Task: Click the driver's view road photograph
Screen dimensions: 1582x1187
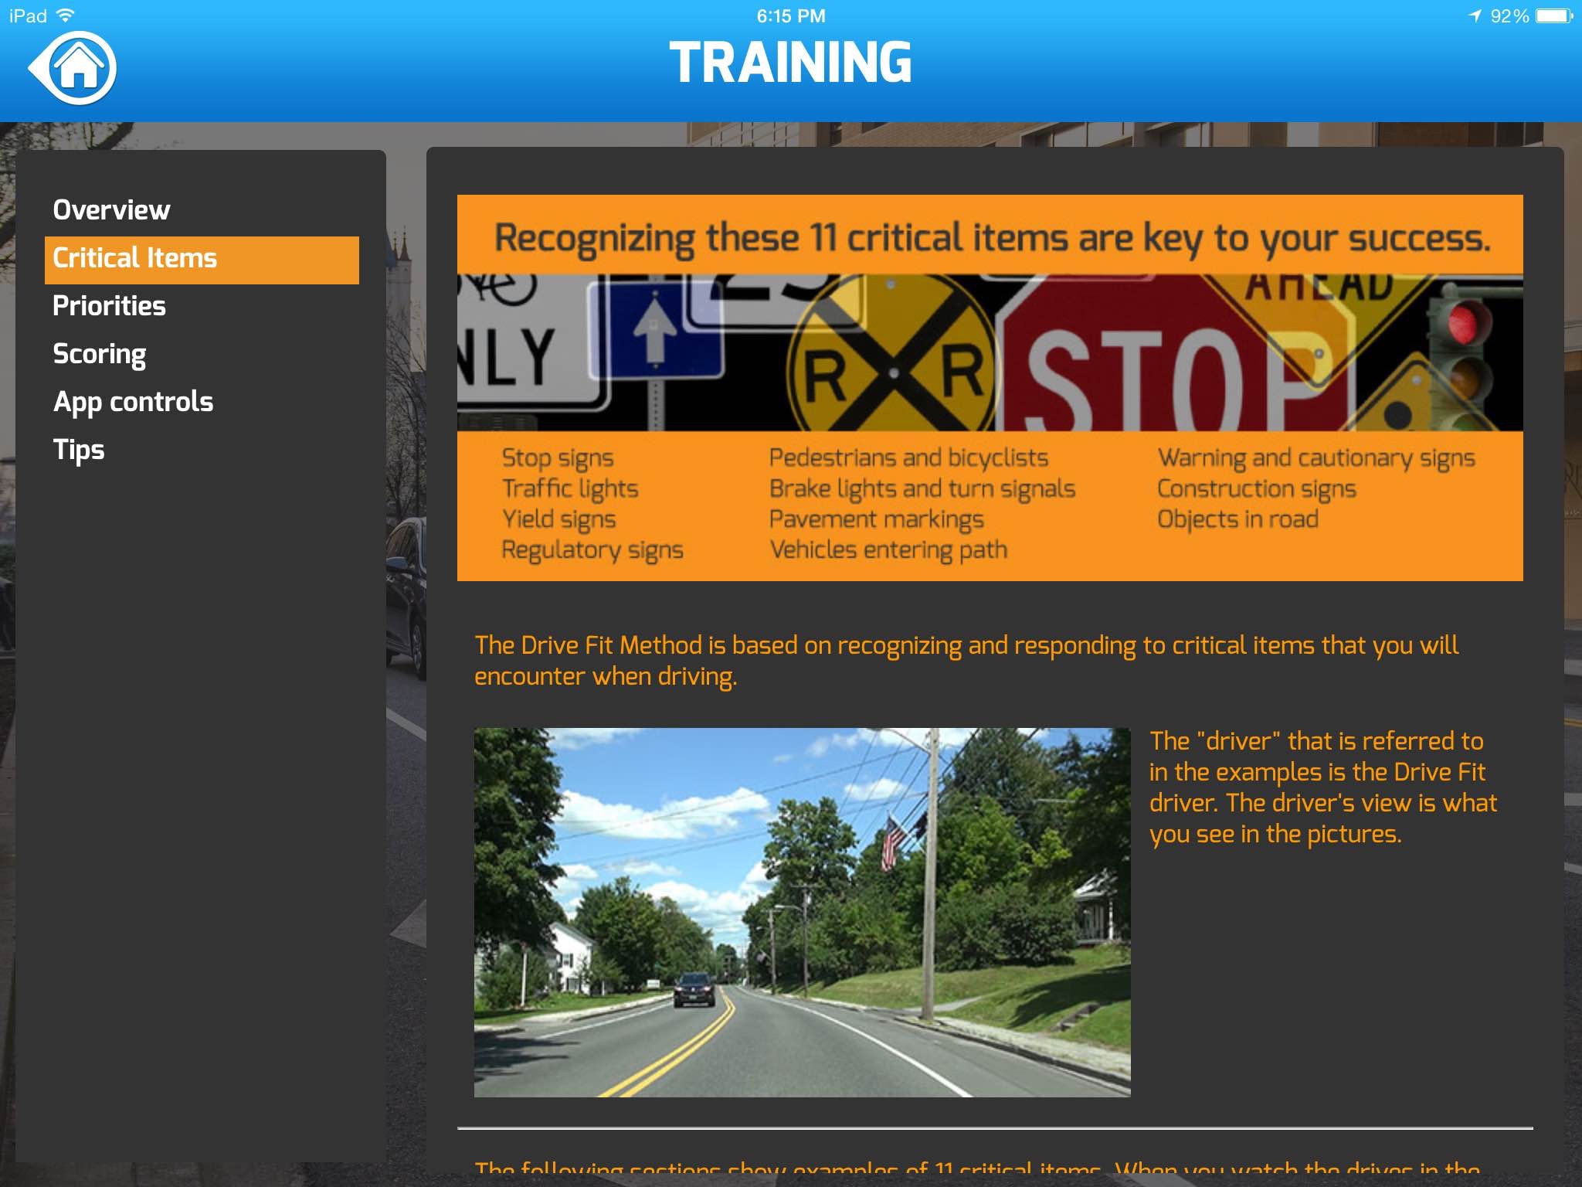Action: coord(803,911)
